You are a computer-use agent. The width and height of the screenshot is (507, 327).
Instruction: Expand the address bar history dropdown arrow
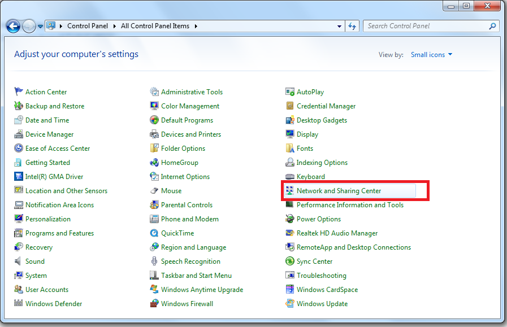point(339,26)
